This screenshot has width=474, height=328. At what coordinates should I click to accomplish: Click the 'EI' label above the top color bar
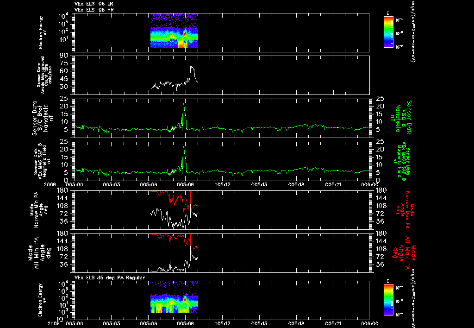click(388, 13)
